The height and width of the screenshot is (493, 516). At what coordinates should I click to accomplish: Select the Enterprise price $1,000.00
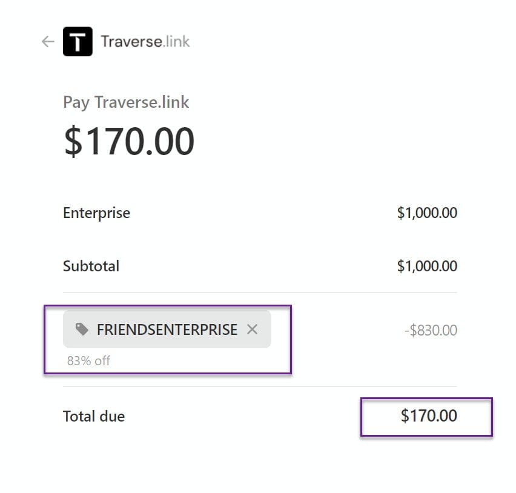pos(428,213)
